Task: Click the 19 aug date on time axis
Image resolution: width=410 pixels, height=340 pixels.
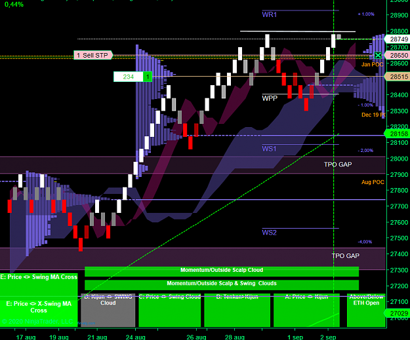Action: tap(59, 337)
